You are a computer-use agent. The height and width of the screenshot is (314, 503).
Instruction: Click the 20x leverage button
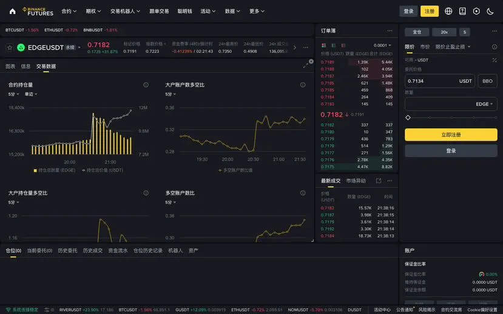pos(444,32)
